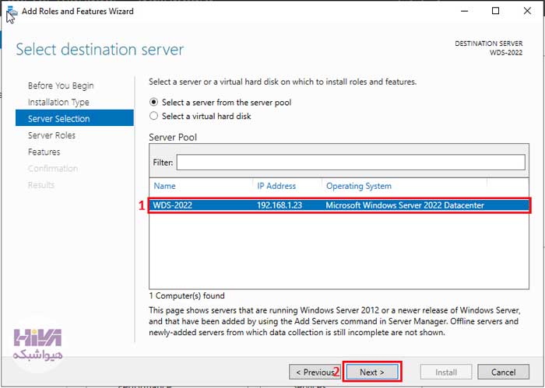
Task: Click the wizard icon in the title bar
Action: pos(12,12)
